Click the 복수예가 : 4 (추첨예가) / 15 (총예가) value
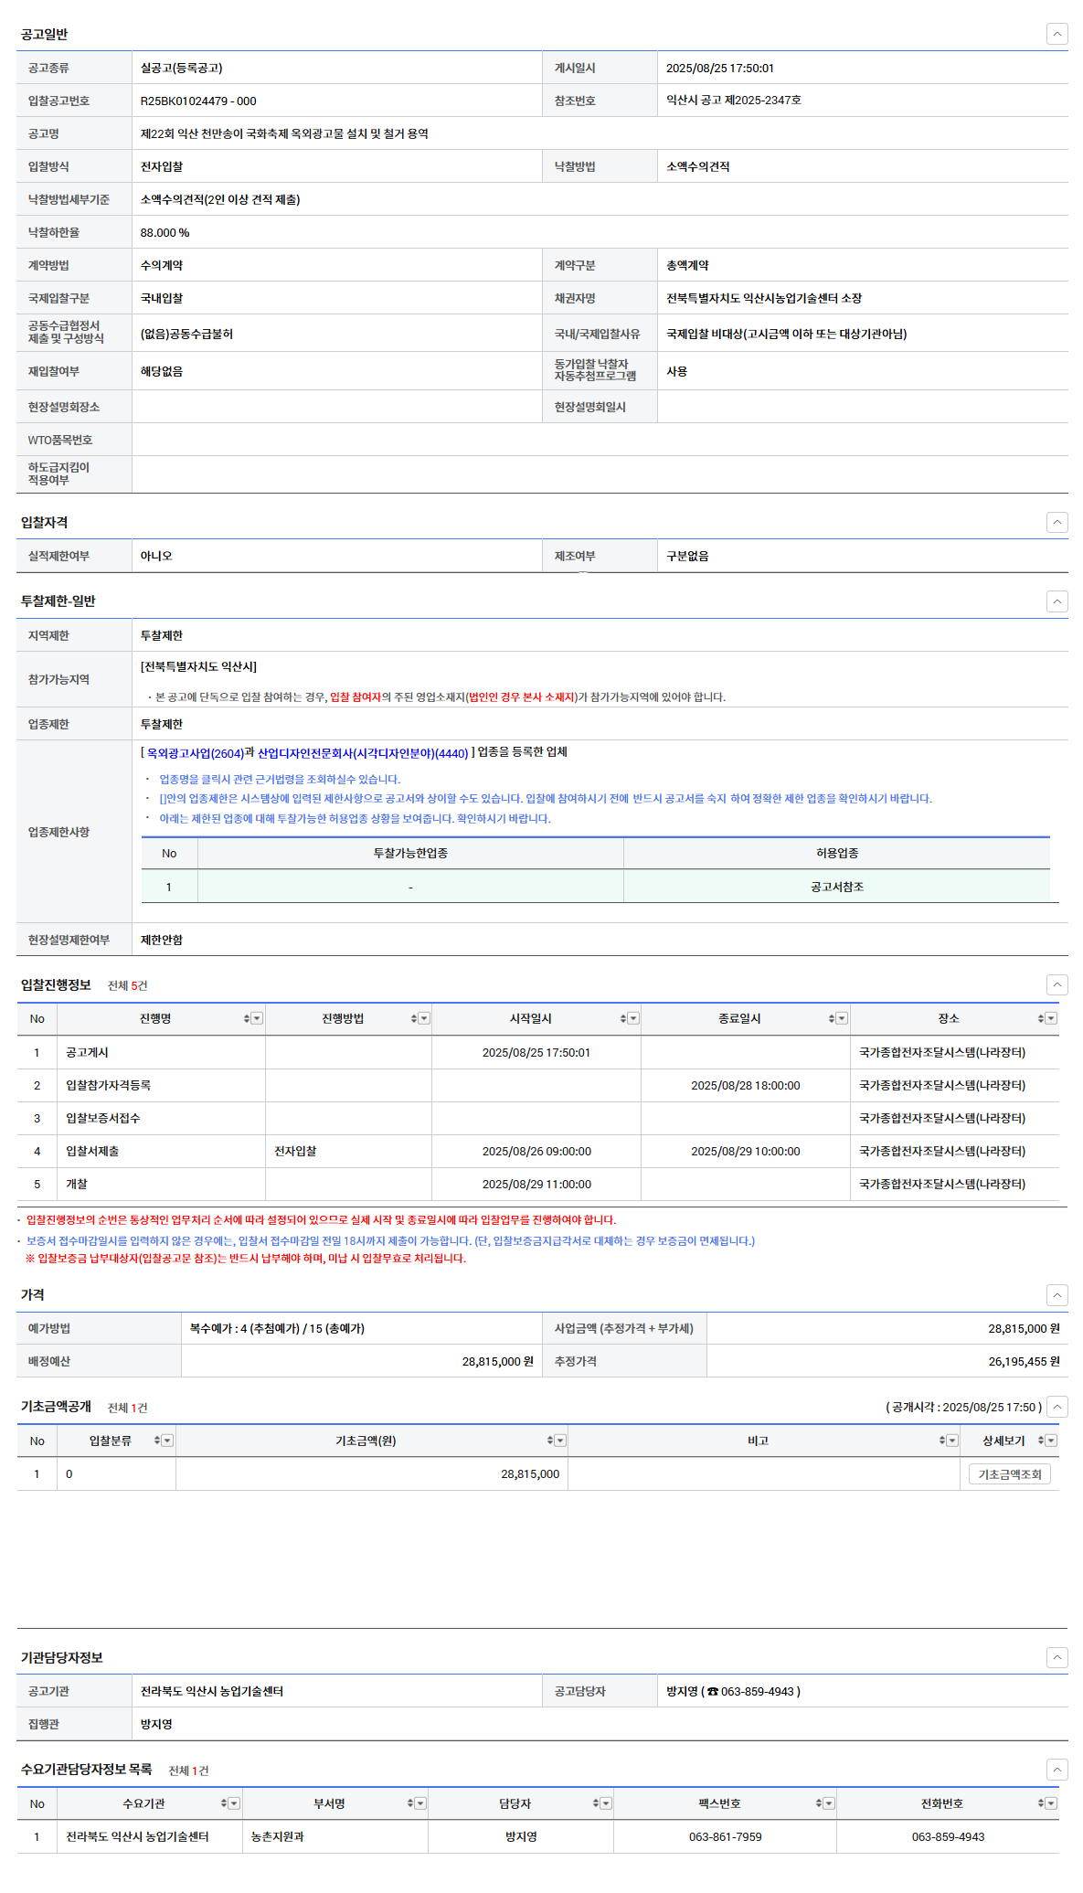Screen dimensions: 1083x1893 point(277,1328)
